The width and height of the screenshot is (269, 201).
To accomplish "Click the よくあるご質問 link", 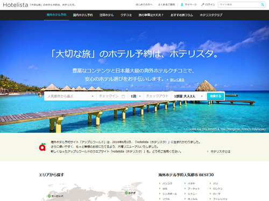I will tap(166, 5).
